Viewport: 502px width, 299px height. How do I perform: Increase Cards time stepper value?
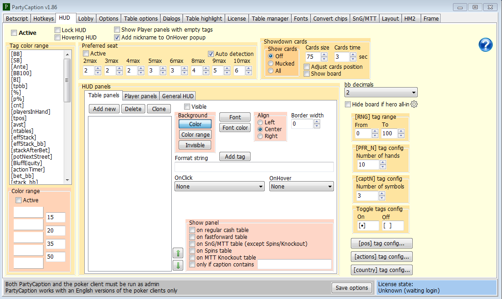353,55
